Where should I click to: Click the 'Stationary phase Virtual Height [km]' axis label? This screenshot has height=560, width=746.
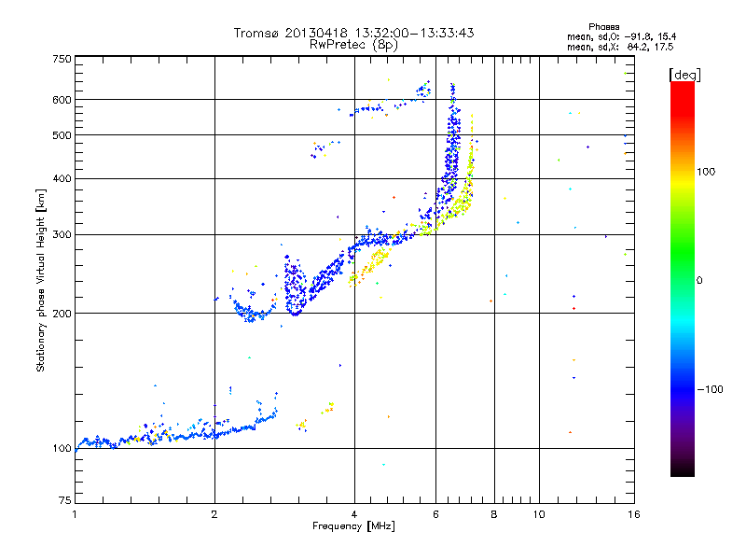pyautogui.click(x=40, y=280)
